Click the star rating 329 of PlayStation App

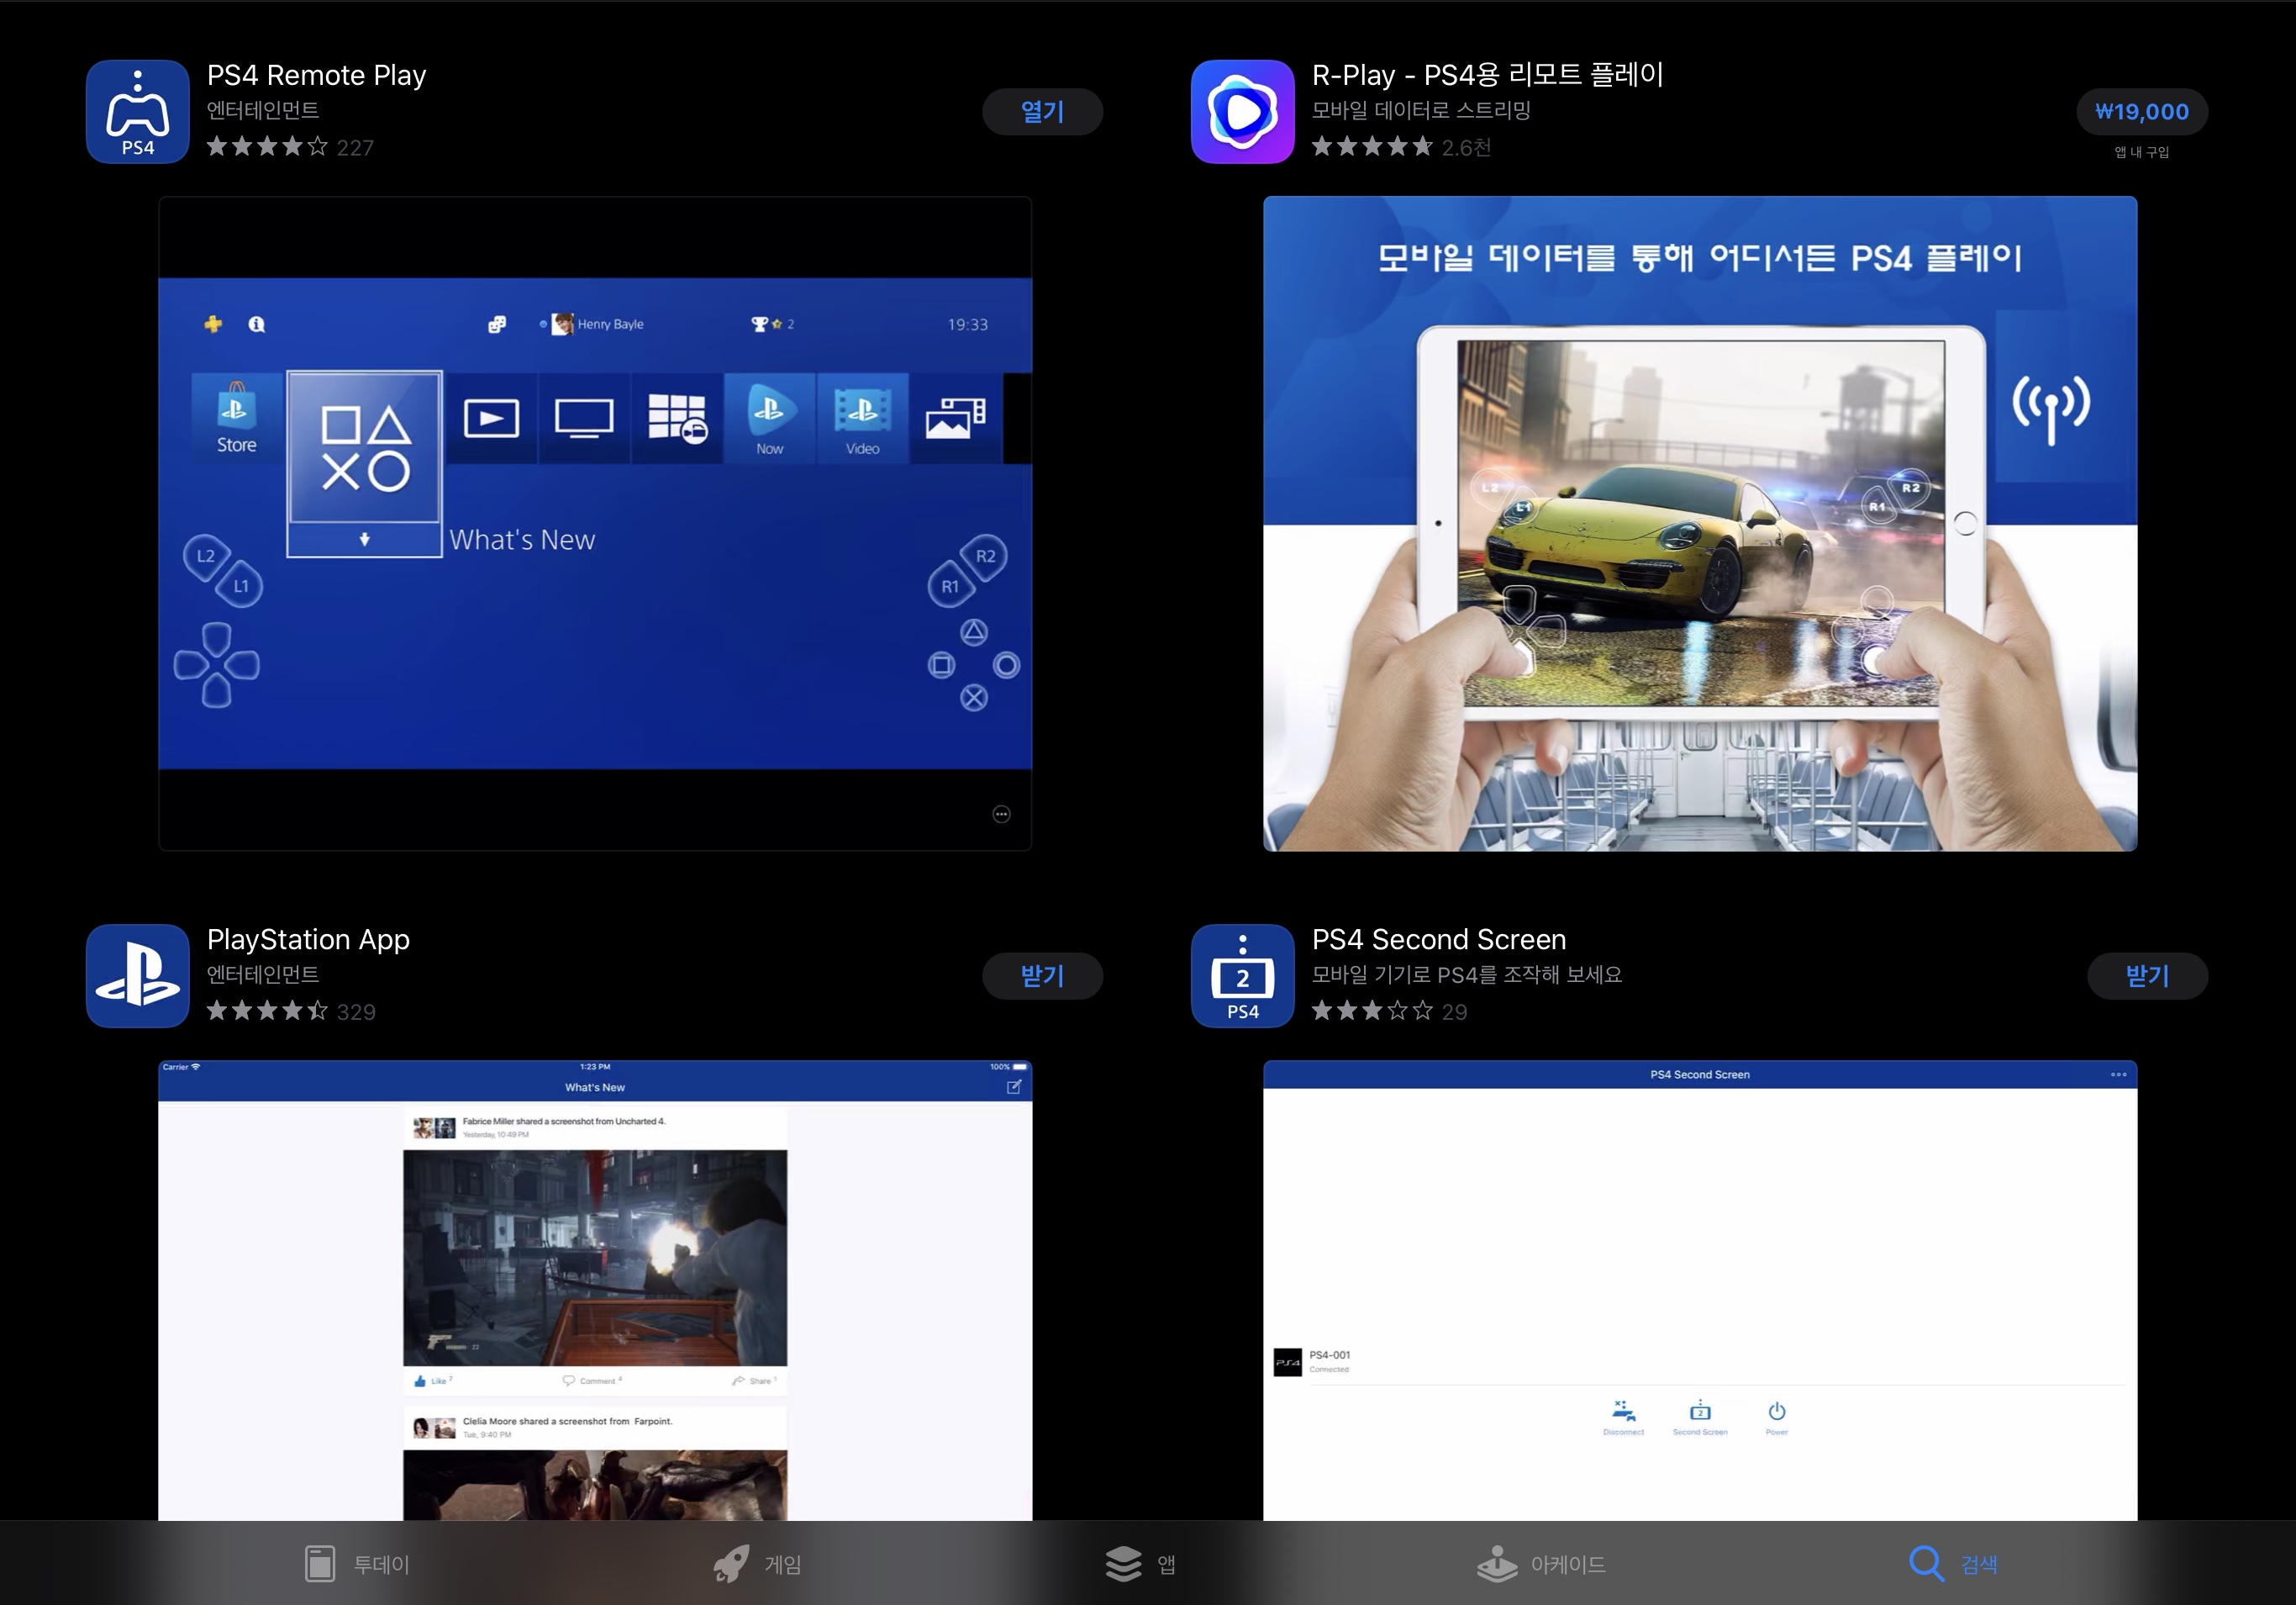click(x=291, y=1011)
